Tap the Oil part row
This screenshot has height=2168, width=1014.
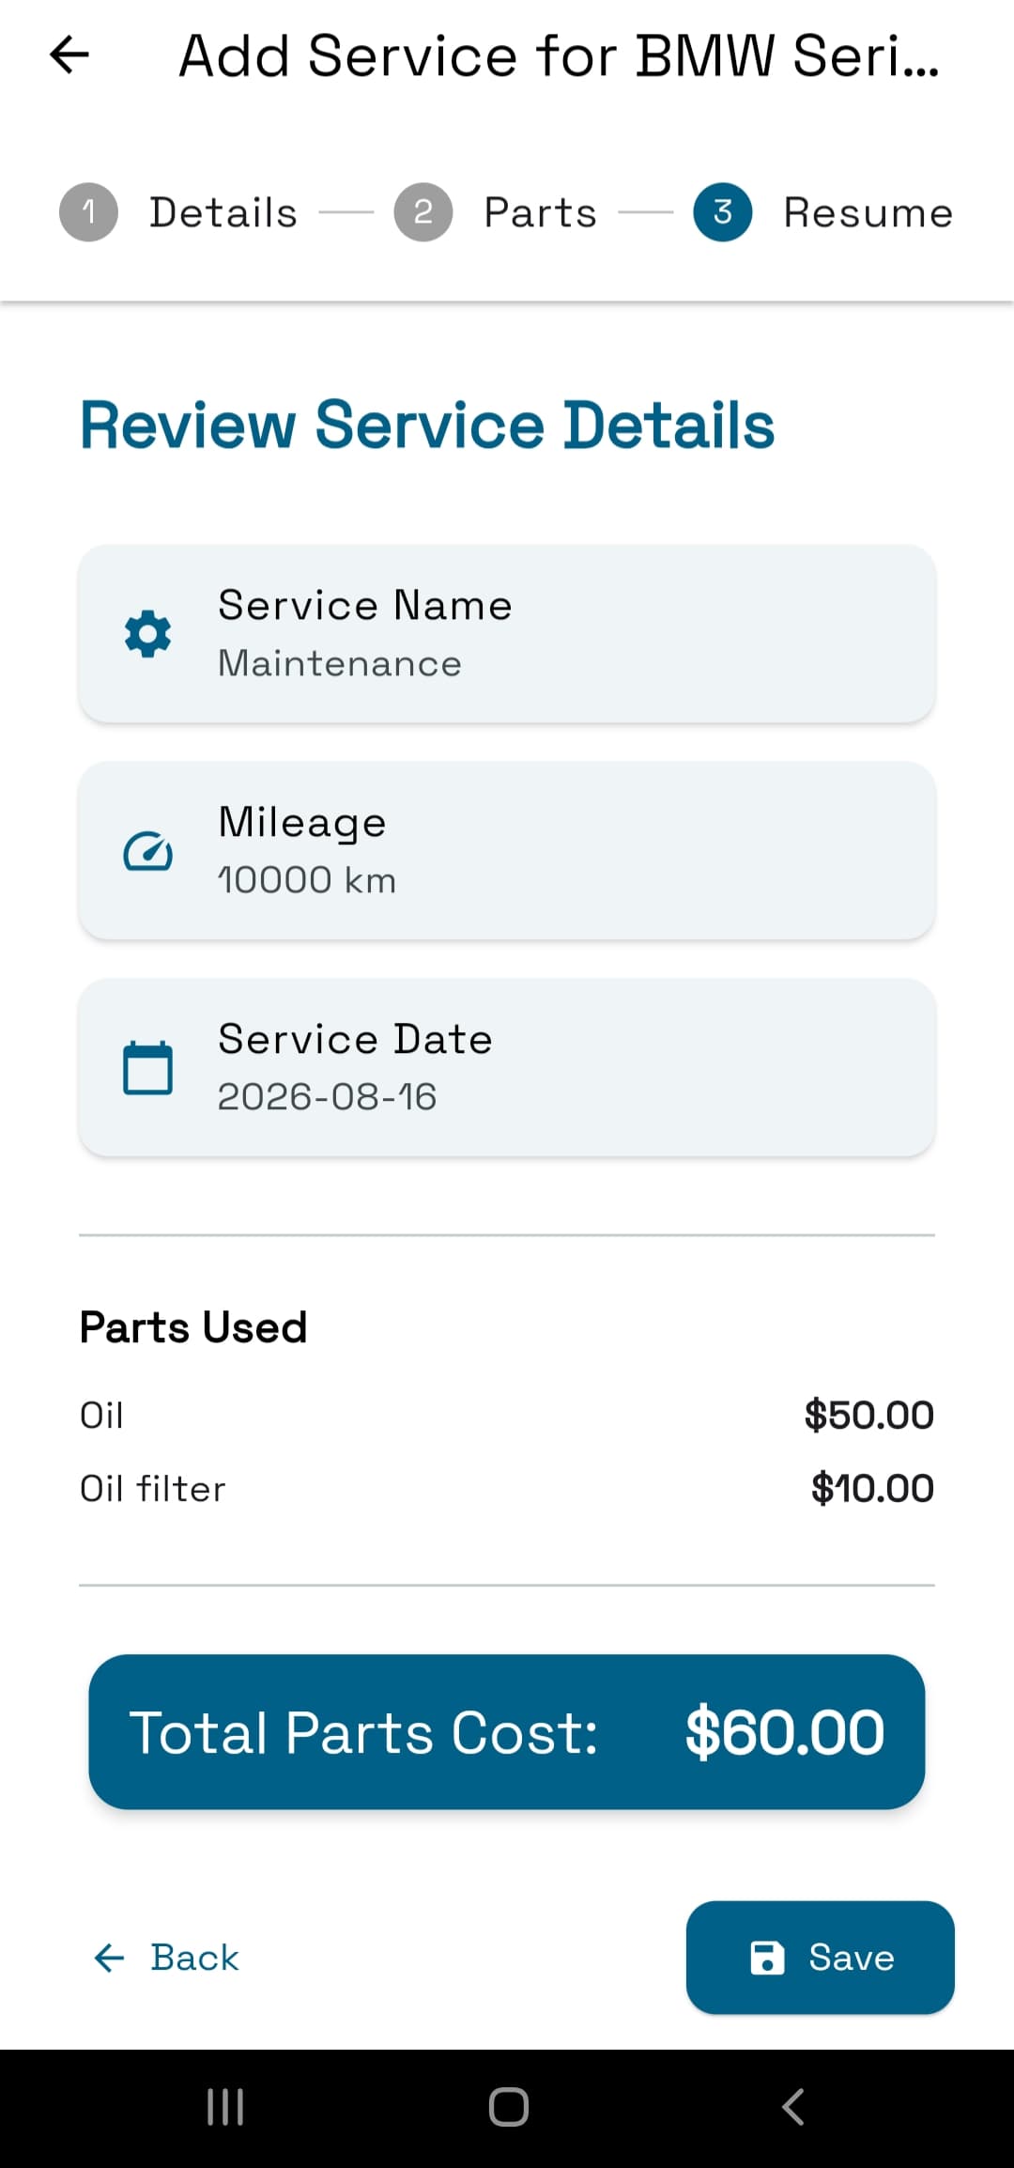point(507,1415)
